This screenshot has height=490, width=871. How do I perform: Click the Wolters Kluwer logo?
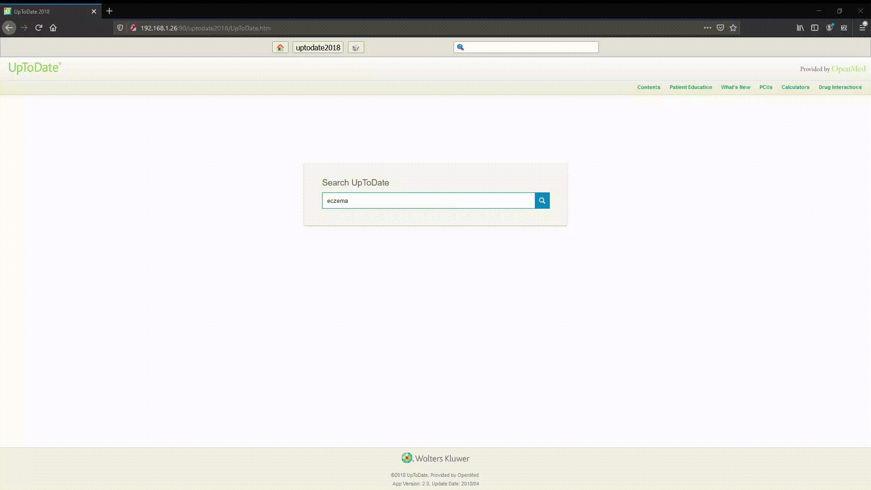coord(435,458)
